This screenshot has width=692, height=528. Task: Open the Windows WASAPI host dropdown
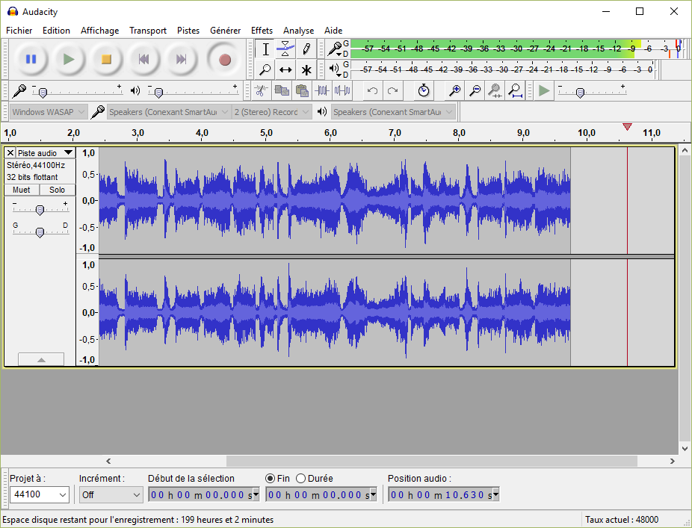[46, 112]
